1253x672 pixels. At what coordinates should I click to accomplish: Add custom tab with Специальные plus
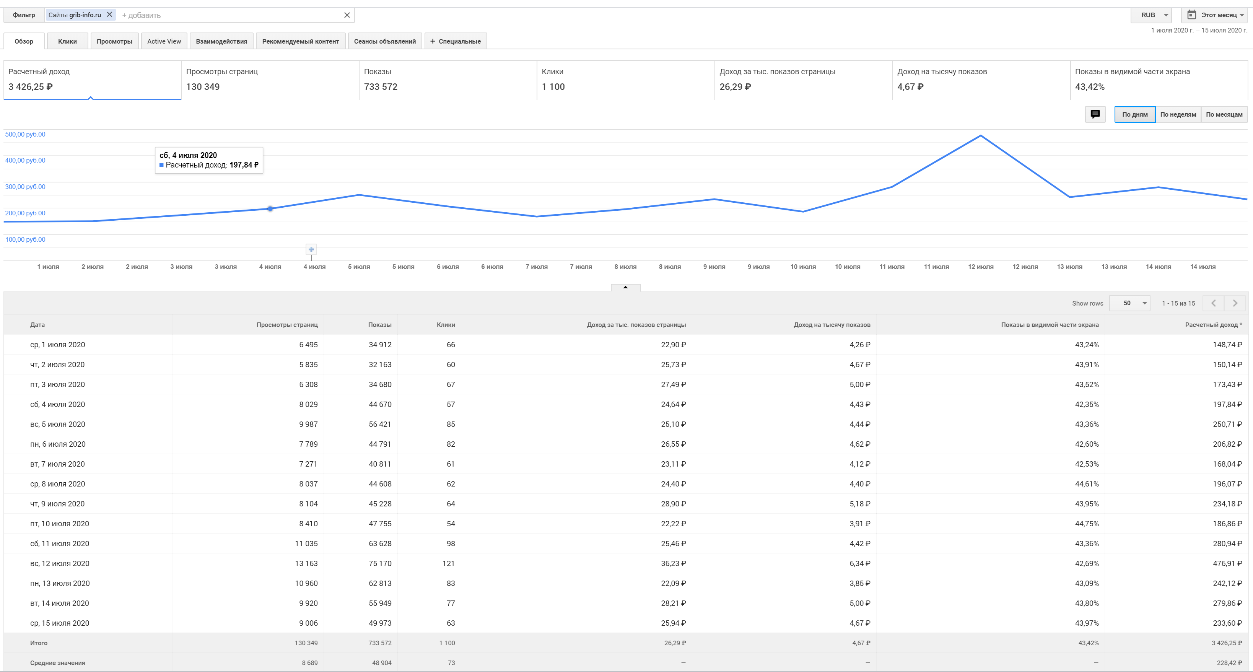[455, 41]
